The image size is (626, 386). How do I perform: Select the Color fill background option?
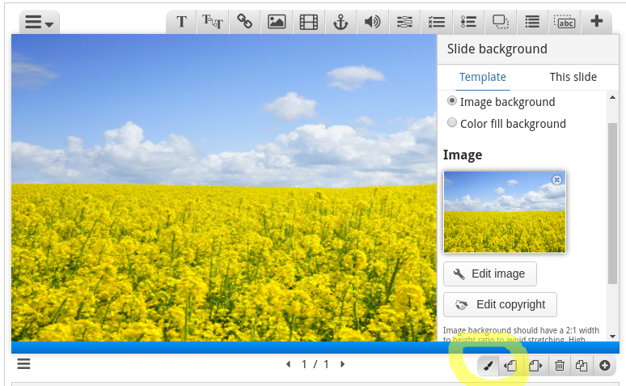[451, 122]
